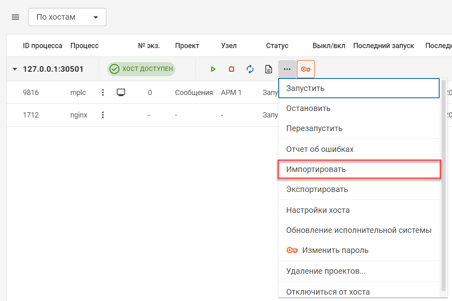
Task: Open the ellipsis actions menu for the host
Action: [287, 69]
